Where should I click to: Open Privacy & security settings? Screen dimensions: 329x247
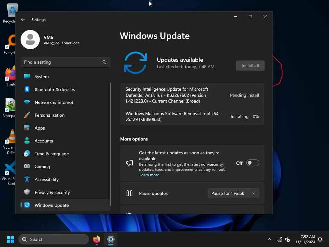click(66, 192)
